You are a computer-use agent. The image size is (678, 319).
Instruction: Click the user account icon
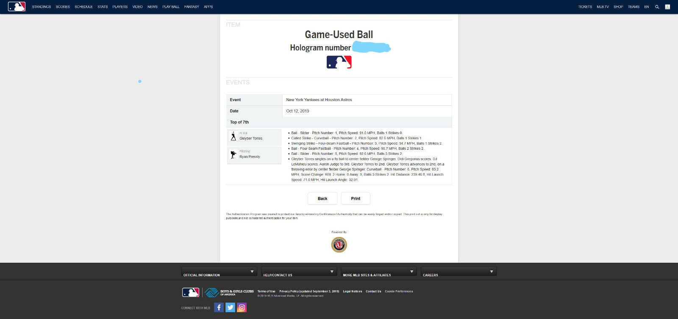667,7
